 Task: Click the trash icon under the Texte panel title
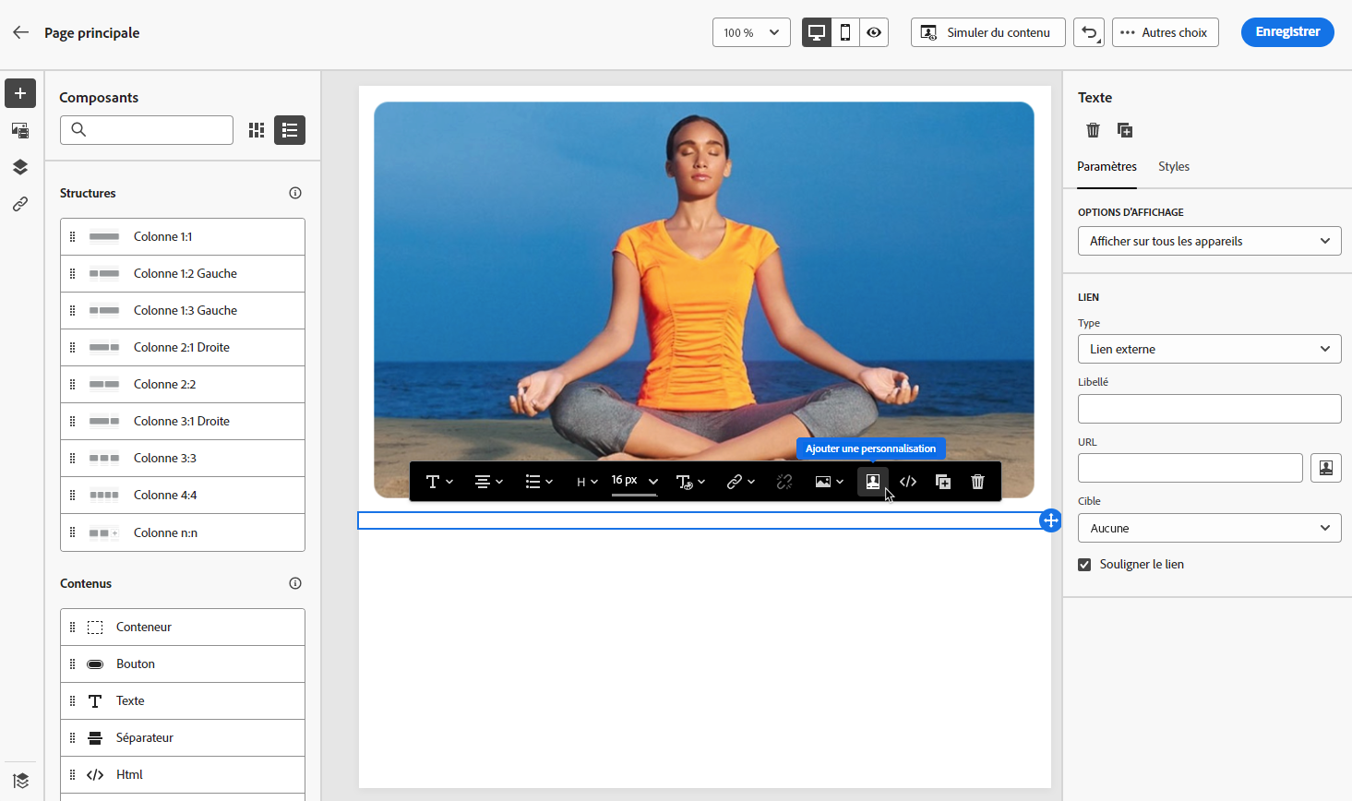(x=1093, y=130)
